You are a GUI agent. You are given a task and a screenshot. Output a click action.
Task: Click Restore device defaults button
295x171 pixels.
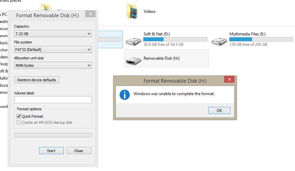[x=37, y=80]
